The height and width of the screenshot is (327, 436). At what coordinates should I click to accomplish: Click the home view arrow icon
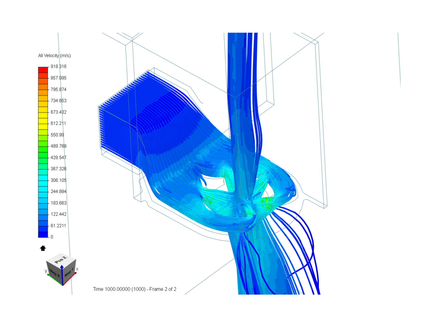[43, 248]
